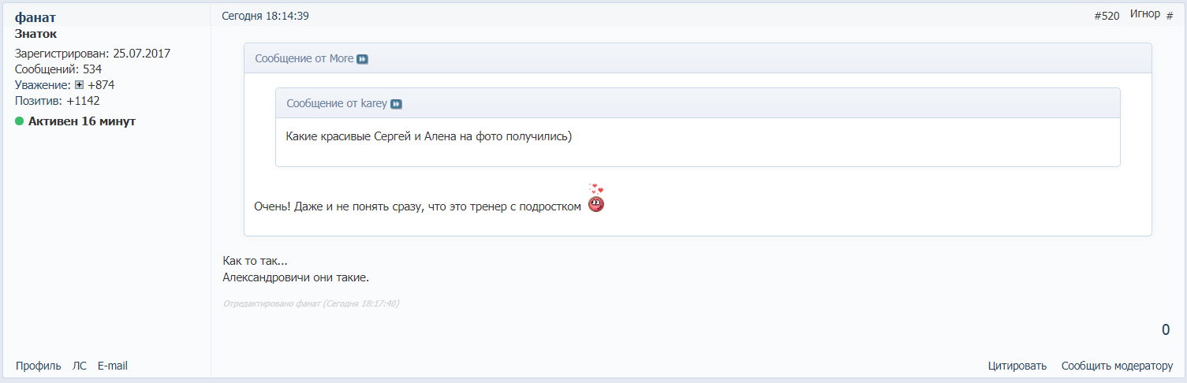Click the red heart-eyes smiley emoticon
The height and width of the screenshot is (383, 1187).
(x=596, y=200)
